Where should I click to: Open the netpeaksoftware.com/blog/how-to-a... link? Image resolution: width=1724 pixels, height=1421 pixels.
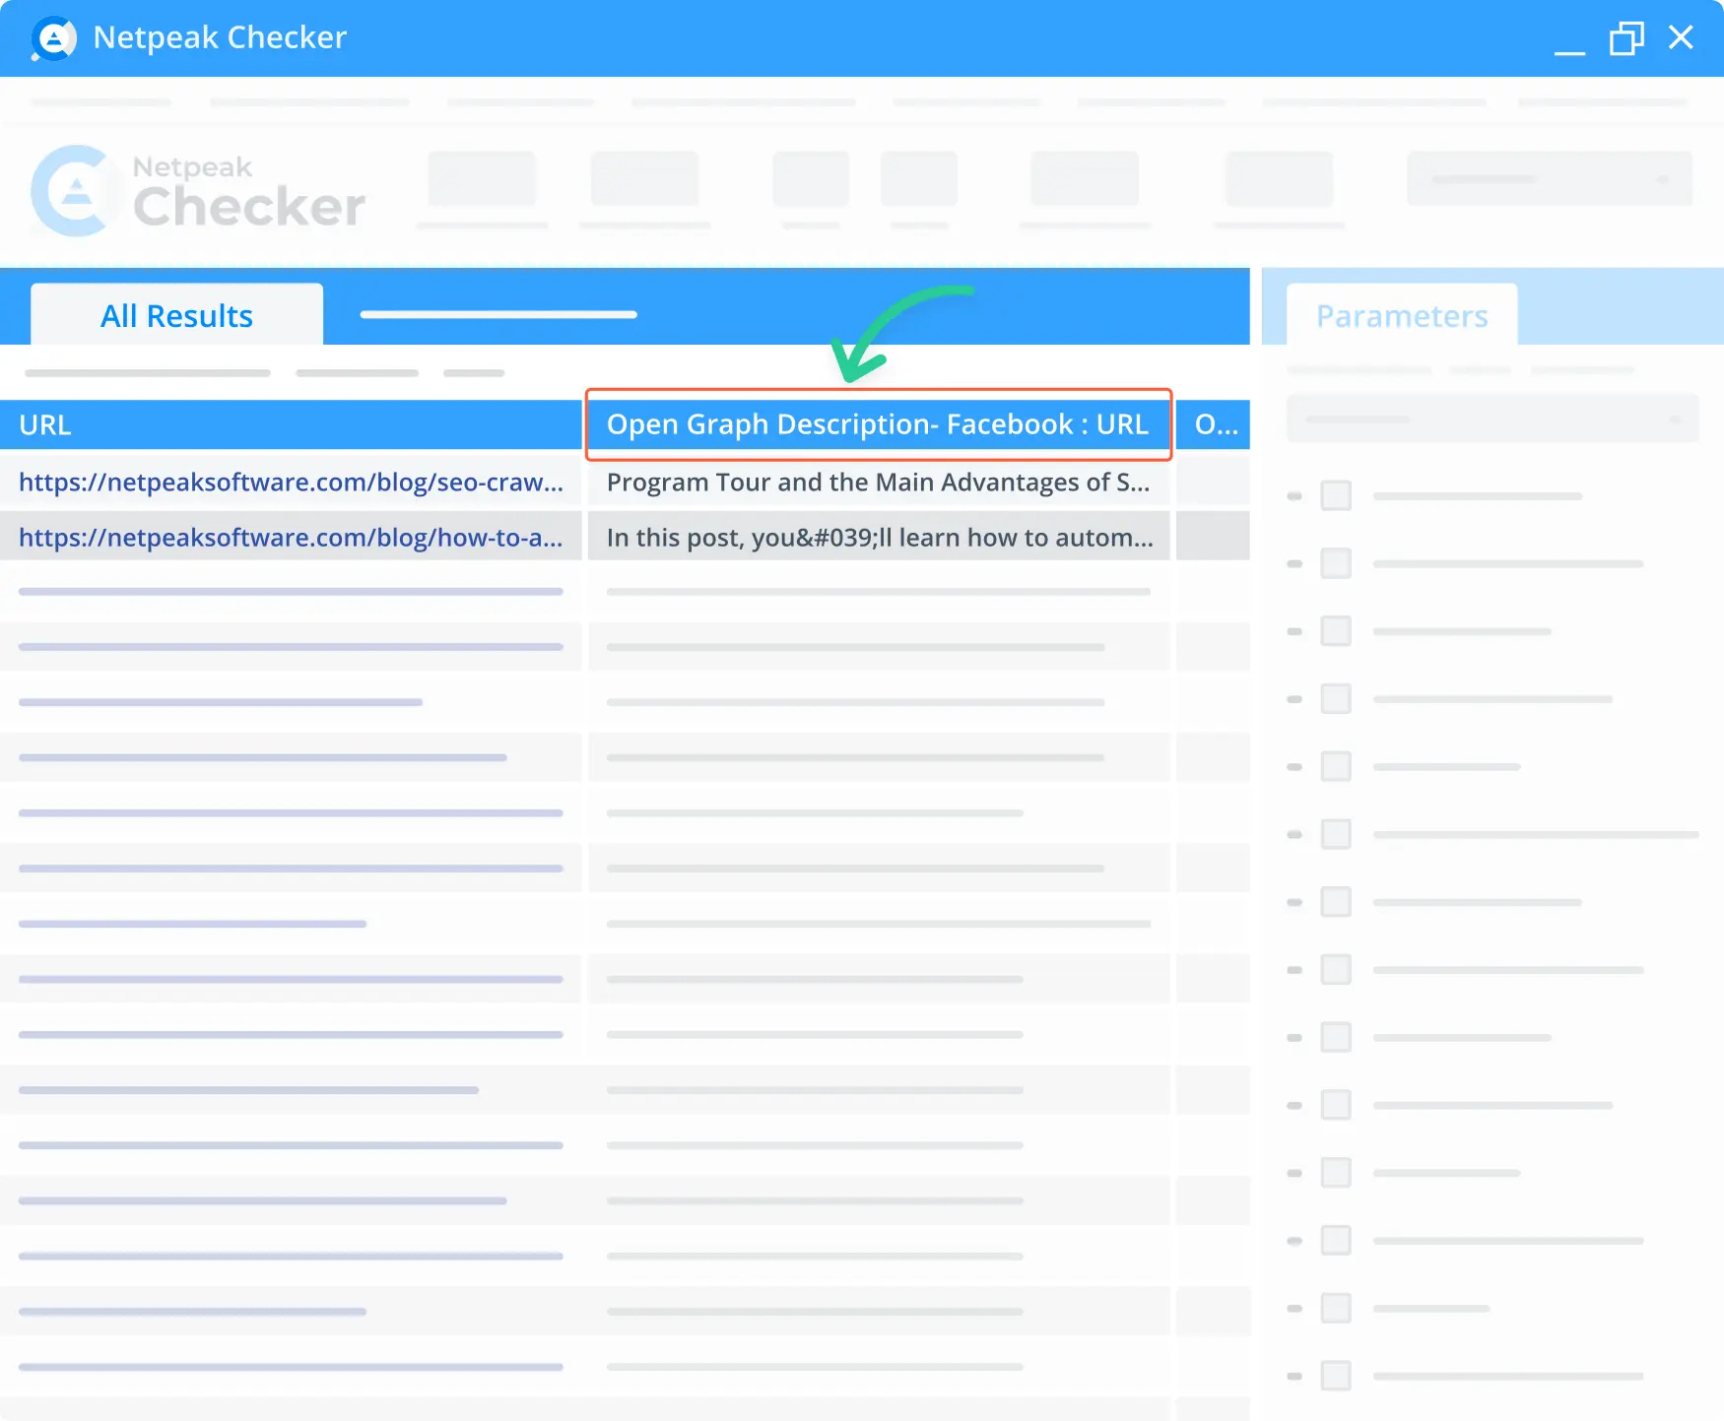click(x=291, y=537)
